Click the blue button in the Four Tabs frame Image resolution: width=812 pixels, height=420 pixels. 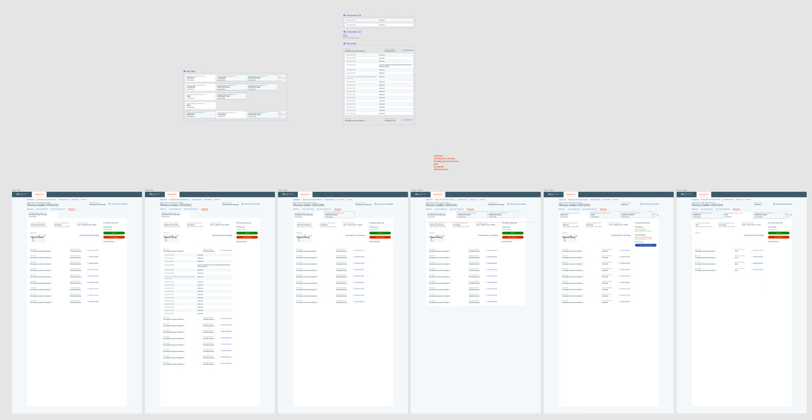point(645,245)
